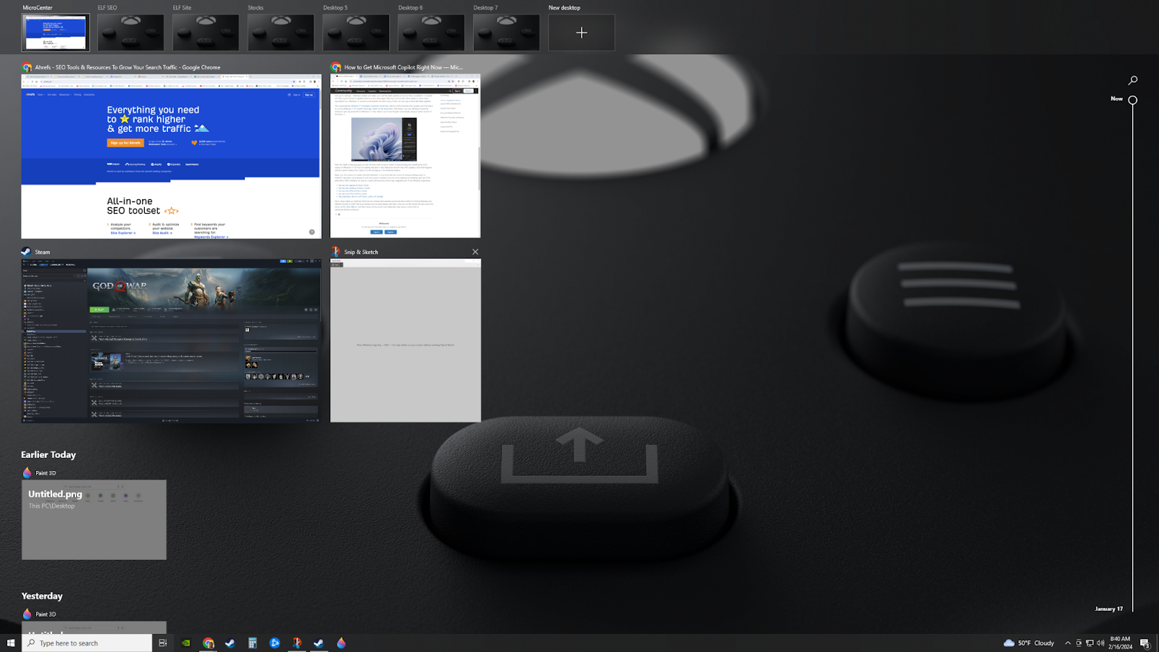
Task: Open the Yesterday Paint 3D activity card
Action: 94,627
